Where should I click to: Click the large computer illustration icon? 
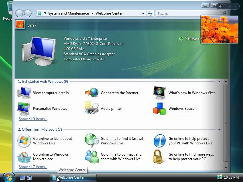[39, 51]
